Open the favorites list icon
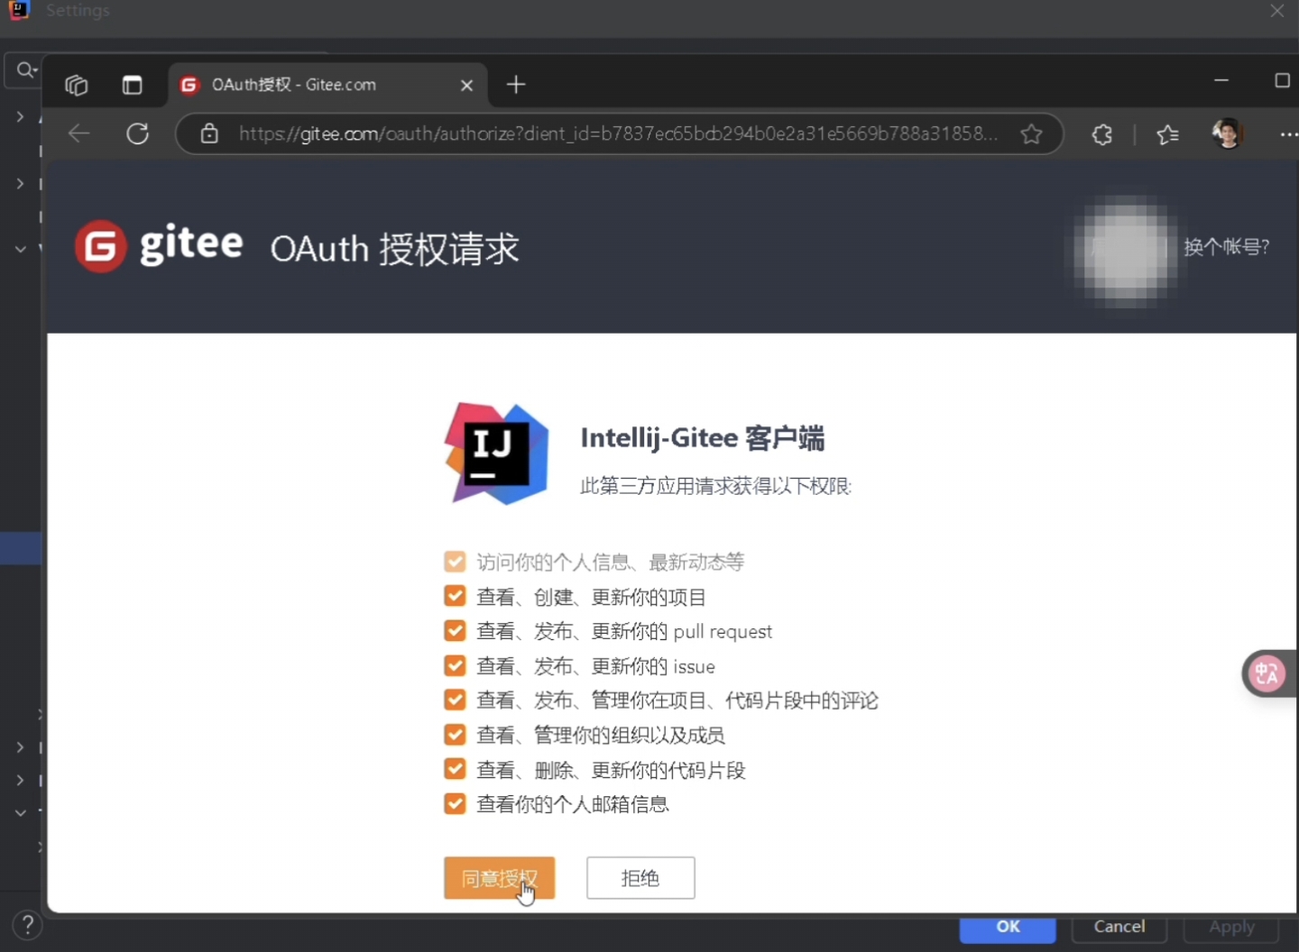1299x952 pixels. tap(1167, 134)
